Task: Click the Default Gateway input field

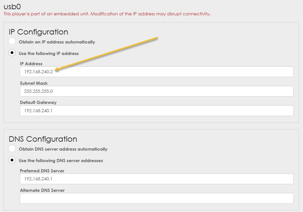Action: 156,111
